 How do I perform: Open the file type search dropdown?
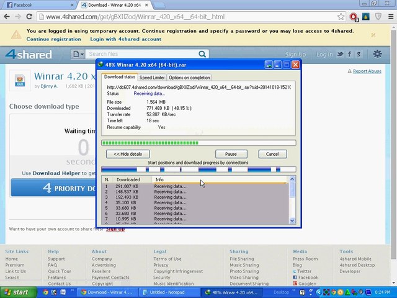[78, 54]
